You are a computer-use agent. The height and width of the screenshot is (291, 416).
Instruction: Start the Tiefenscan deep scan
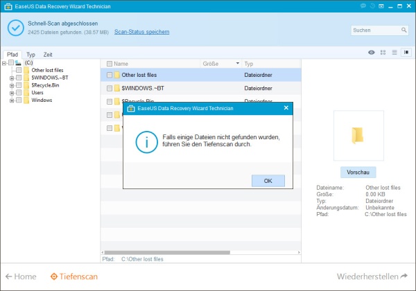point(74,276)
